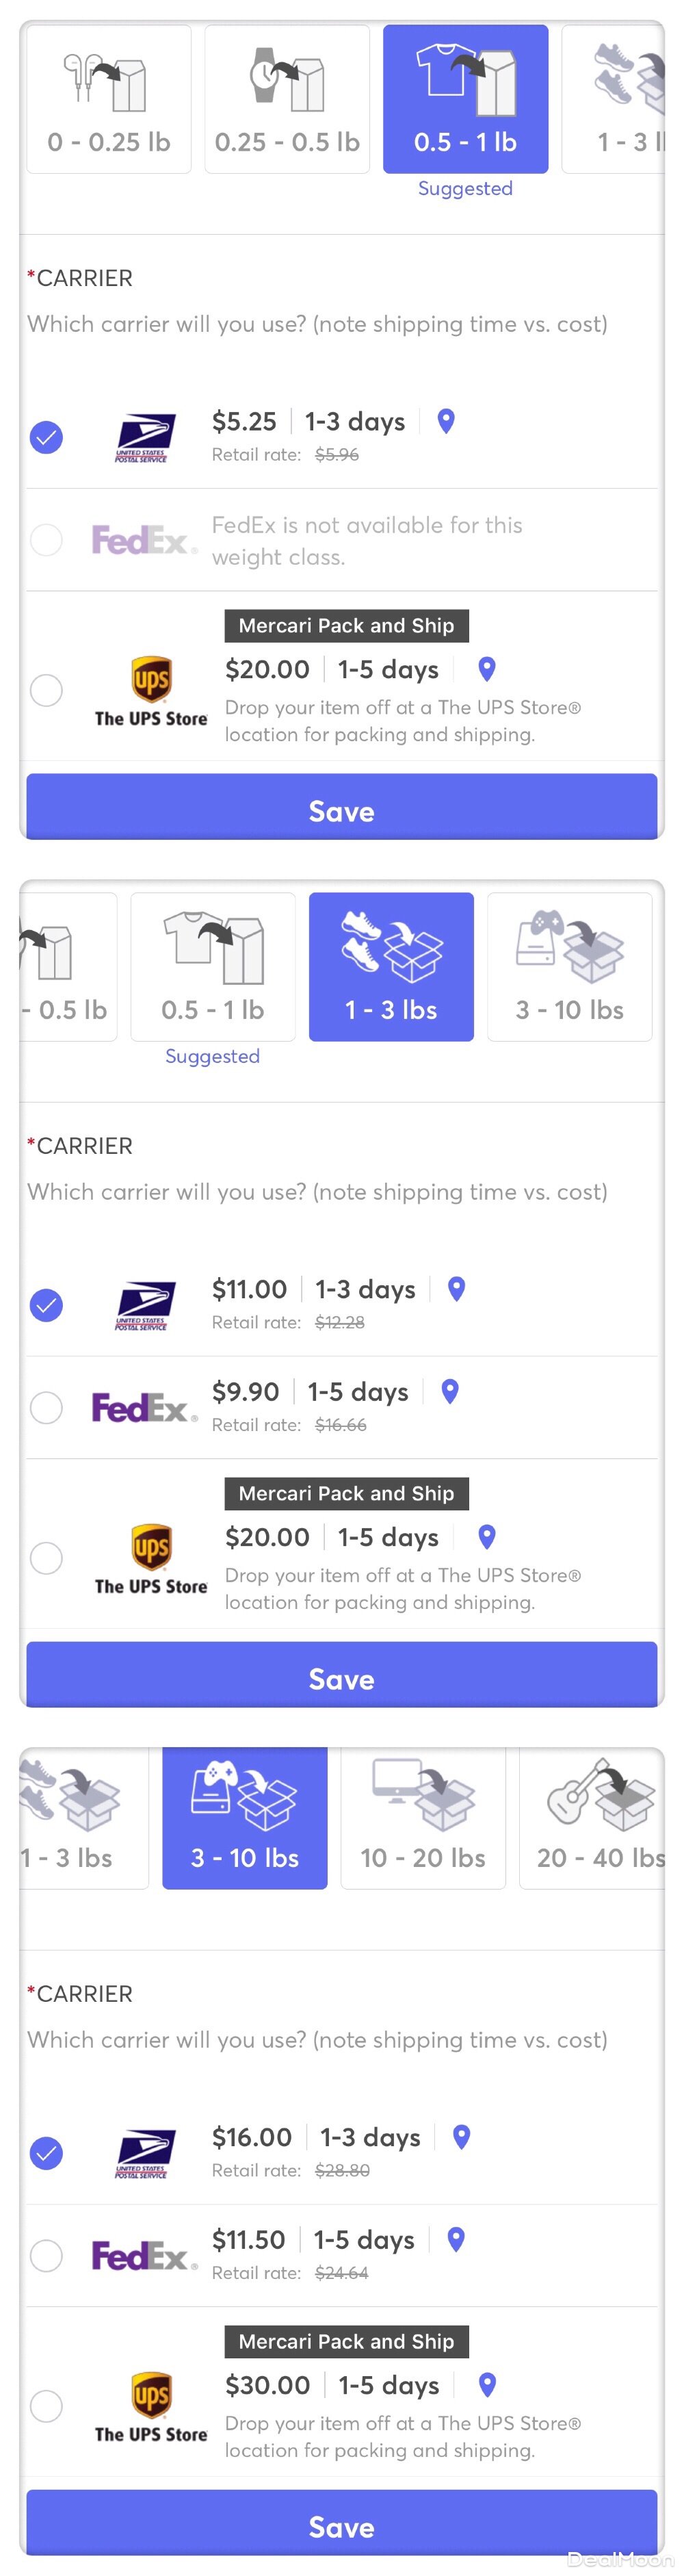Select the 0 - 0.25 lb earbuds weight card

point(109,99)
